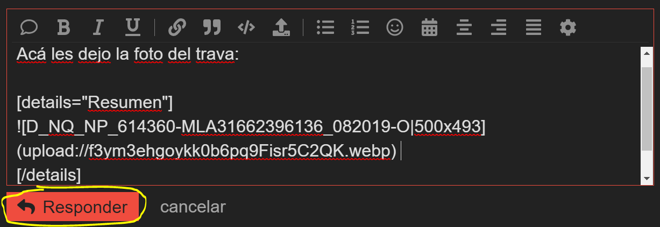Open the upload file dialog
This screenshot has width=660, height=227.
pos(281,27)
